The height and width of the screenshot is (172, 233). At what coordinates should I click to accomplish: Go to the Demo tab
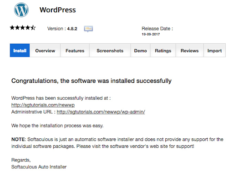pyautogui.click(x=141, y=51)
